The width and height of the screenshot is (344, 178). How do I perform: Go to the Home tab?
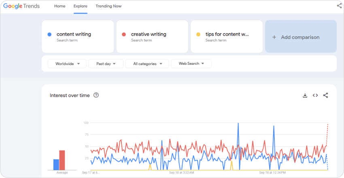click(59, 6)
